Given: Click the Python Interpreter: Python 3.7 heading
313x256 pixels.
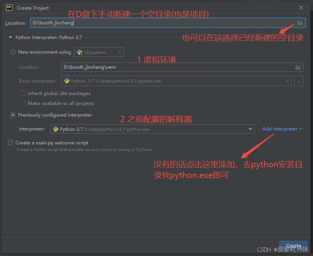Looking at the screenshot, I should (x=49, y=37).
